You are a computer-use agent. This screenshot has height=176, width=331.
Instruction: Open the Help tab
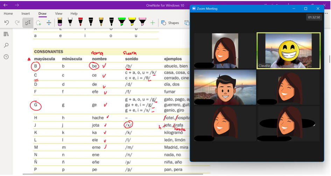[74, 14]
